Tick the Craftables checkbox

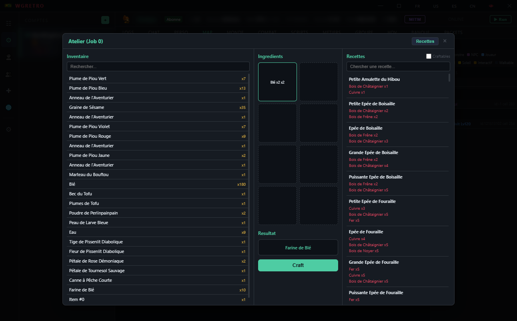(x=429, y=56)
